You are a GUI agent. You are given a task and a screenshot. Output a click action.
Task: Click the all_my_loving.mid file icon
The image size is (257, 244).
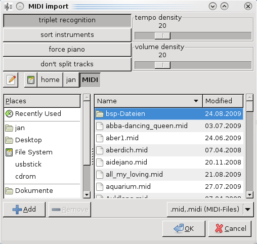tap(100, 175)
